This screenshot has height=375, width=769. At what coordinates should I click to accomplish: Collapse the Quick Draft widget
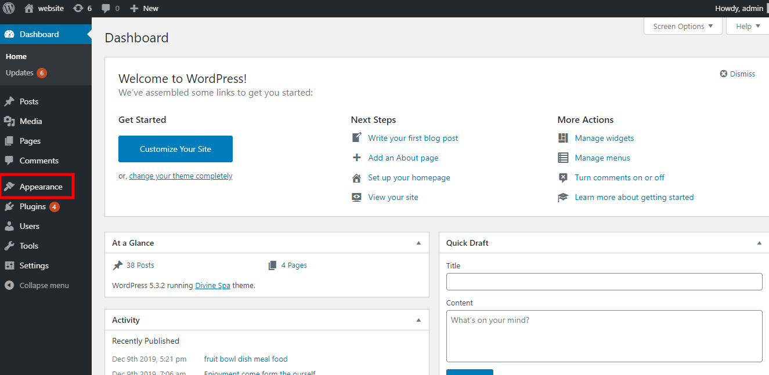[759, 242]
